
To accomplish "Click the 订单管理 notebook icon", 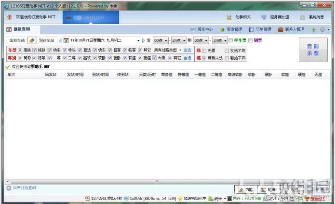I will [x=252, y=29].
